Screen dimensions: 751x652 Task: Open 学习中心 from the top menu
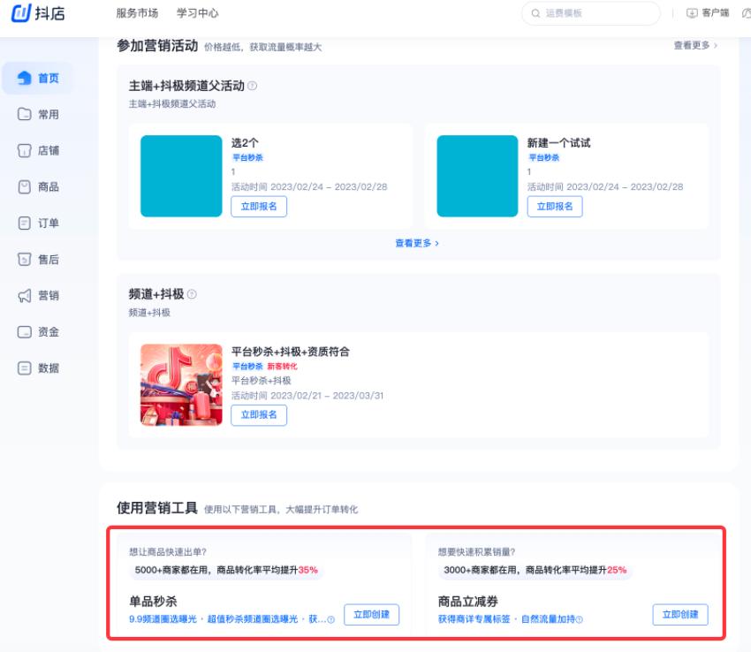click(x=198, y=12)
